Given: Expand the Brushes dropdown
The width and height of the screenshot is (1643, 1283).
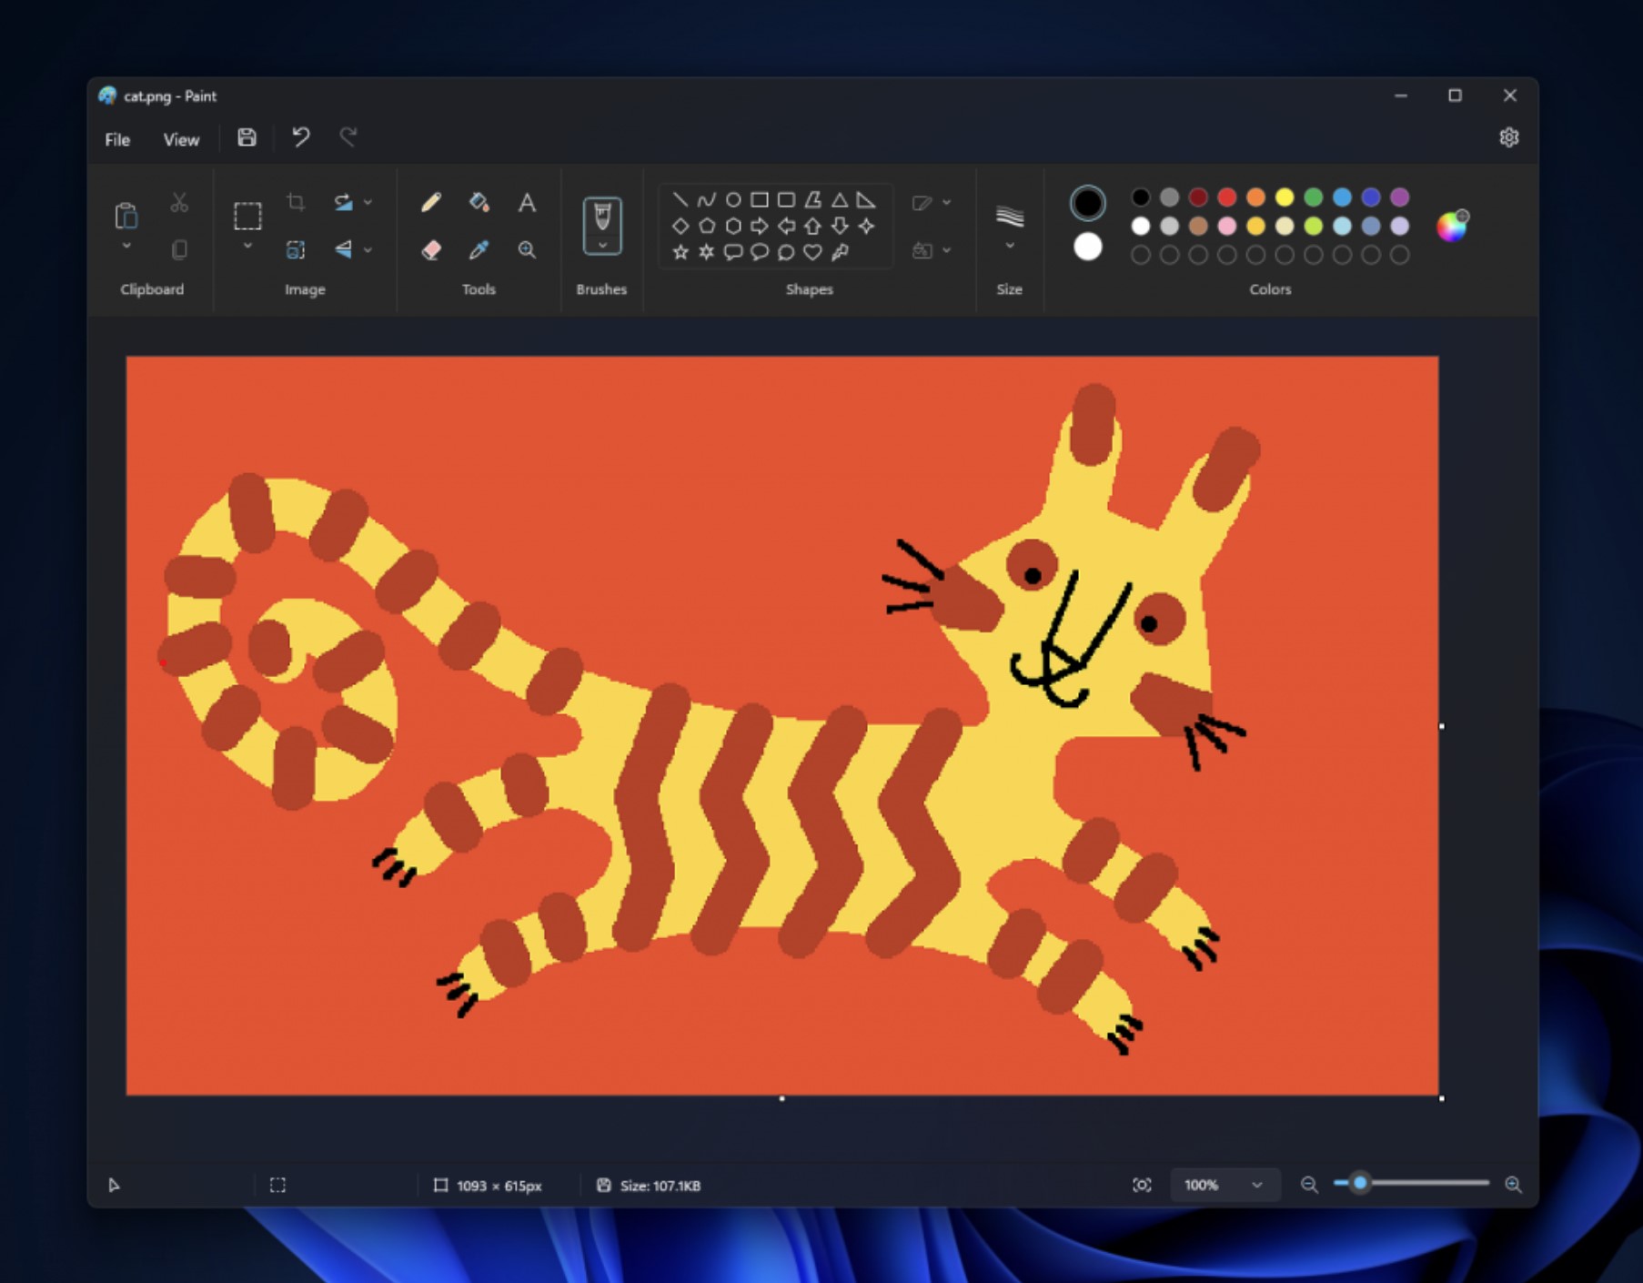Looking at the screenshot, I should point(602,247).
